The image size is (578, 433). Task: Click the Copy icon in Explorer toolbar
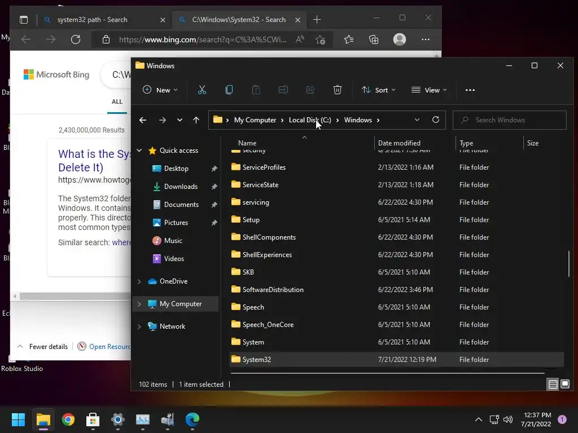point(229,90)
